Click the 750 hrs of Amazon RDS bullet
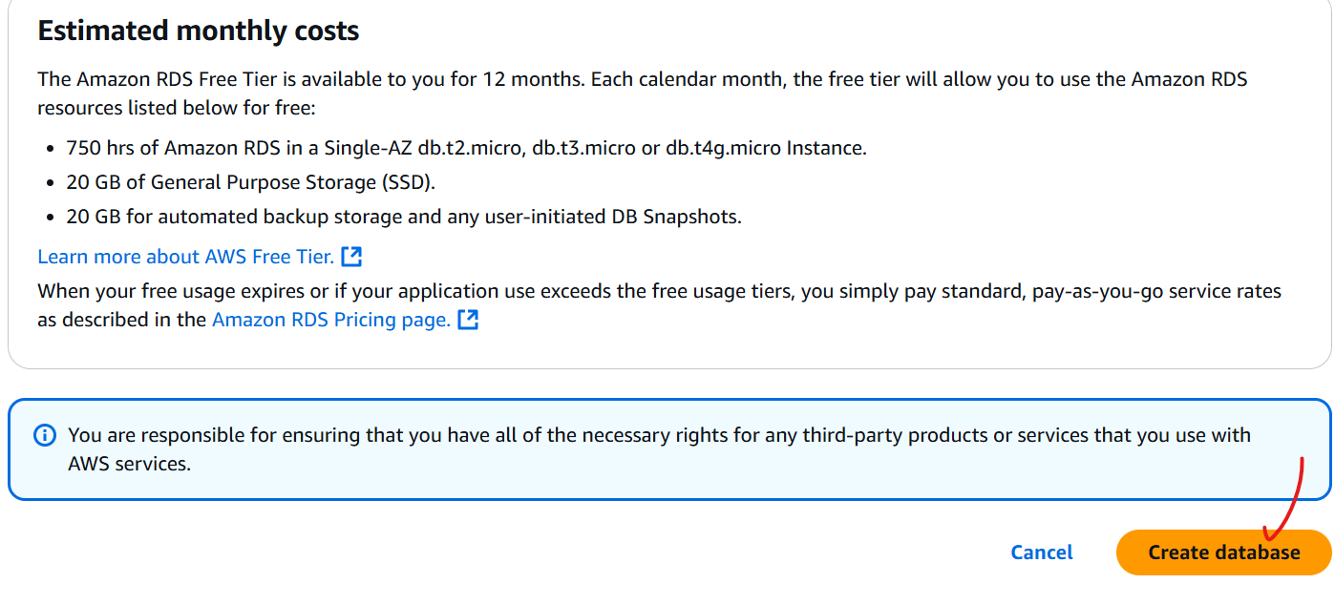The image size is (1335, 604). click(x=466, y=148)
